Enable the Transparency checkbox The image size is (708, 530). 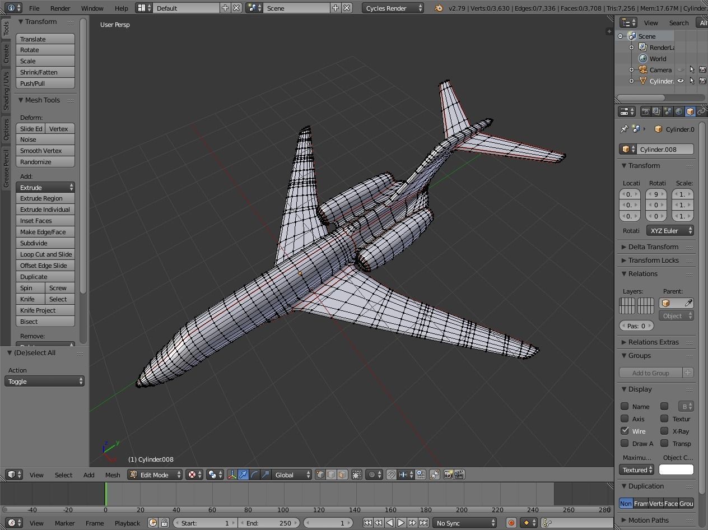664,443
